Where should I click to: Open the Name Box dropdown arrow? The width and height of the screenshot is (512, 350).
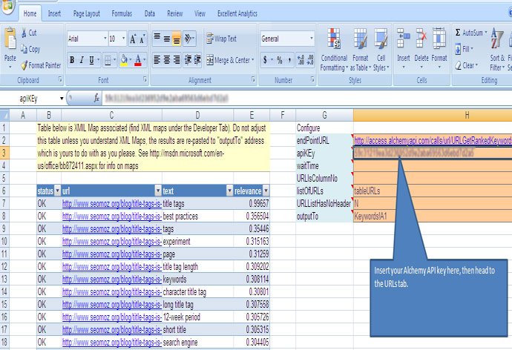point(62,99)
